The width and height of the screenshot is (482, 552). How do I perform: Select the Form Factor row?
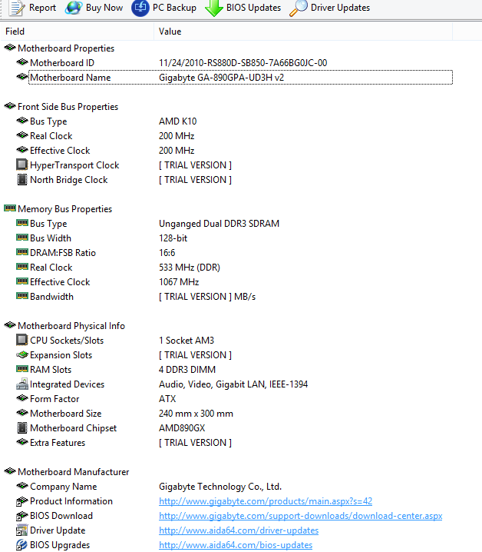tap(226, 399)
